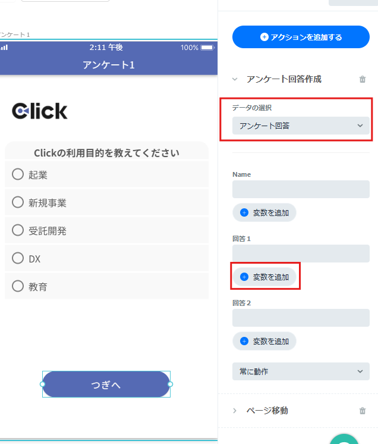Screen dimensions: 378x444
Task: Choose the DX radio option
Action: [17, 258]
